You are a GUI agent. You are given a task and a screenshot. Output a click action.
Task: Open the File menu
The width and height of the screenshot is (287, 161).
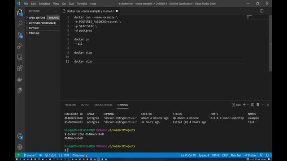click(x=26, y=4)
